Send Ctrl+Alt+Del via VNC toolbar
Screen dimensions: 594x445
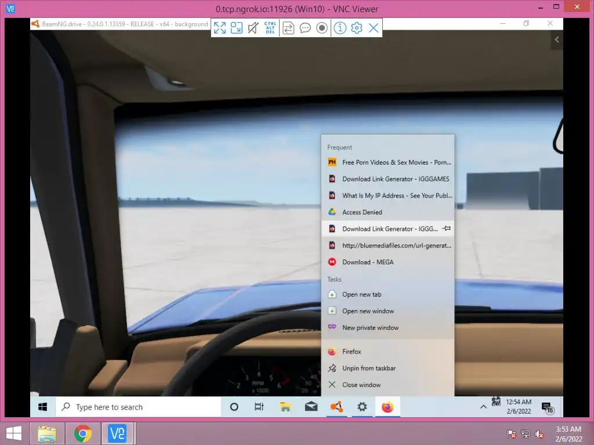pos(270,28)
